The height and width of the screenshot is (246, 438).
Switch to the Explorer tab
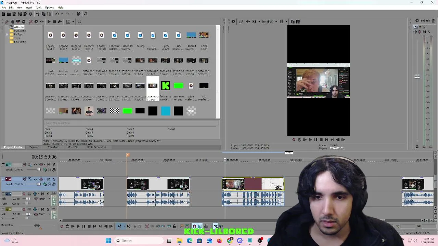coord(34,147)
